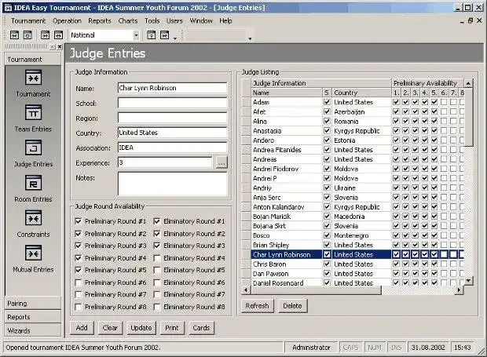Screen dimensions: 487x357
Task: Expand the second toolbar options arrow
Action: pos(250,38)
